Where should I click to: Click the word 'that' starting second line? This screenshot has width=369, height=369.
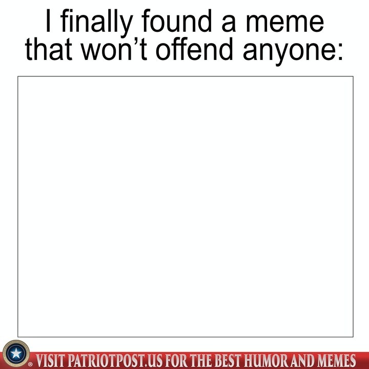point(49,49)
